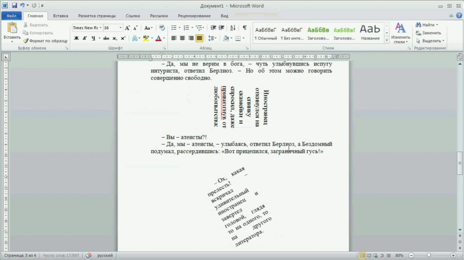The image size is (464, 260).
Task: Cut selection with Вырезать
Action: (x=35, y=25)
